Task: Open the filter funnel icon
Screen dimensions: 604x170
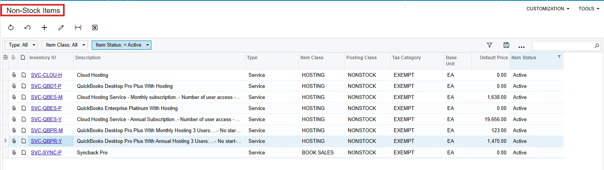Action: [x=489, y=45]
